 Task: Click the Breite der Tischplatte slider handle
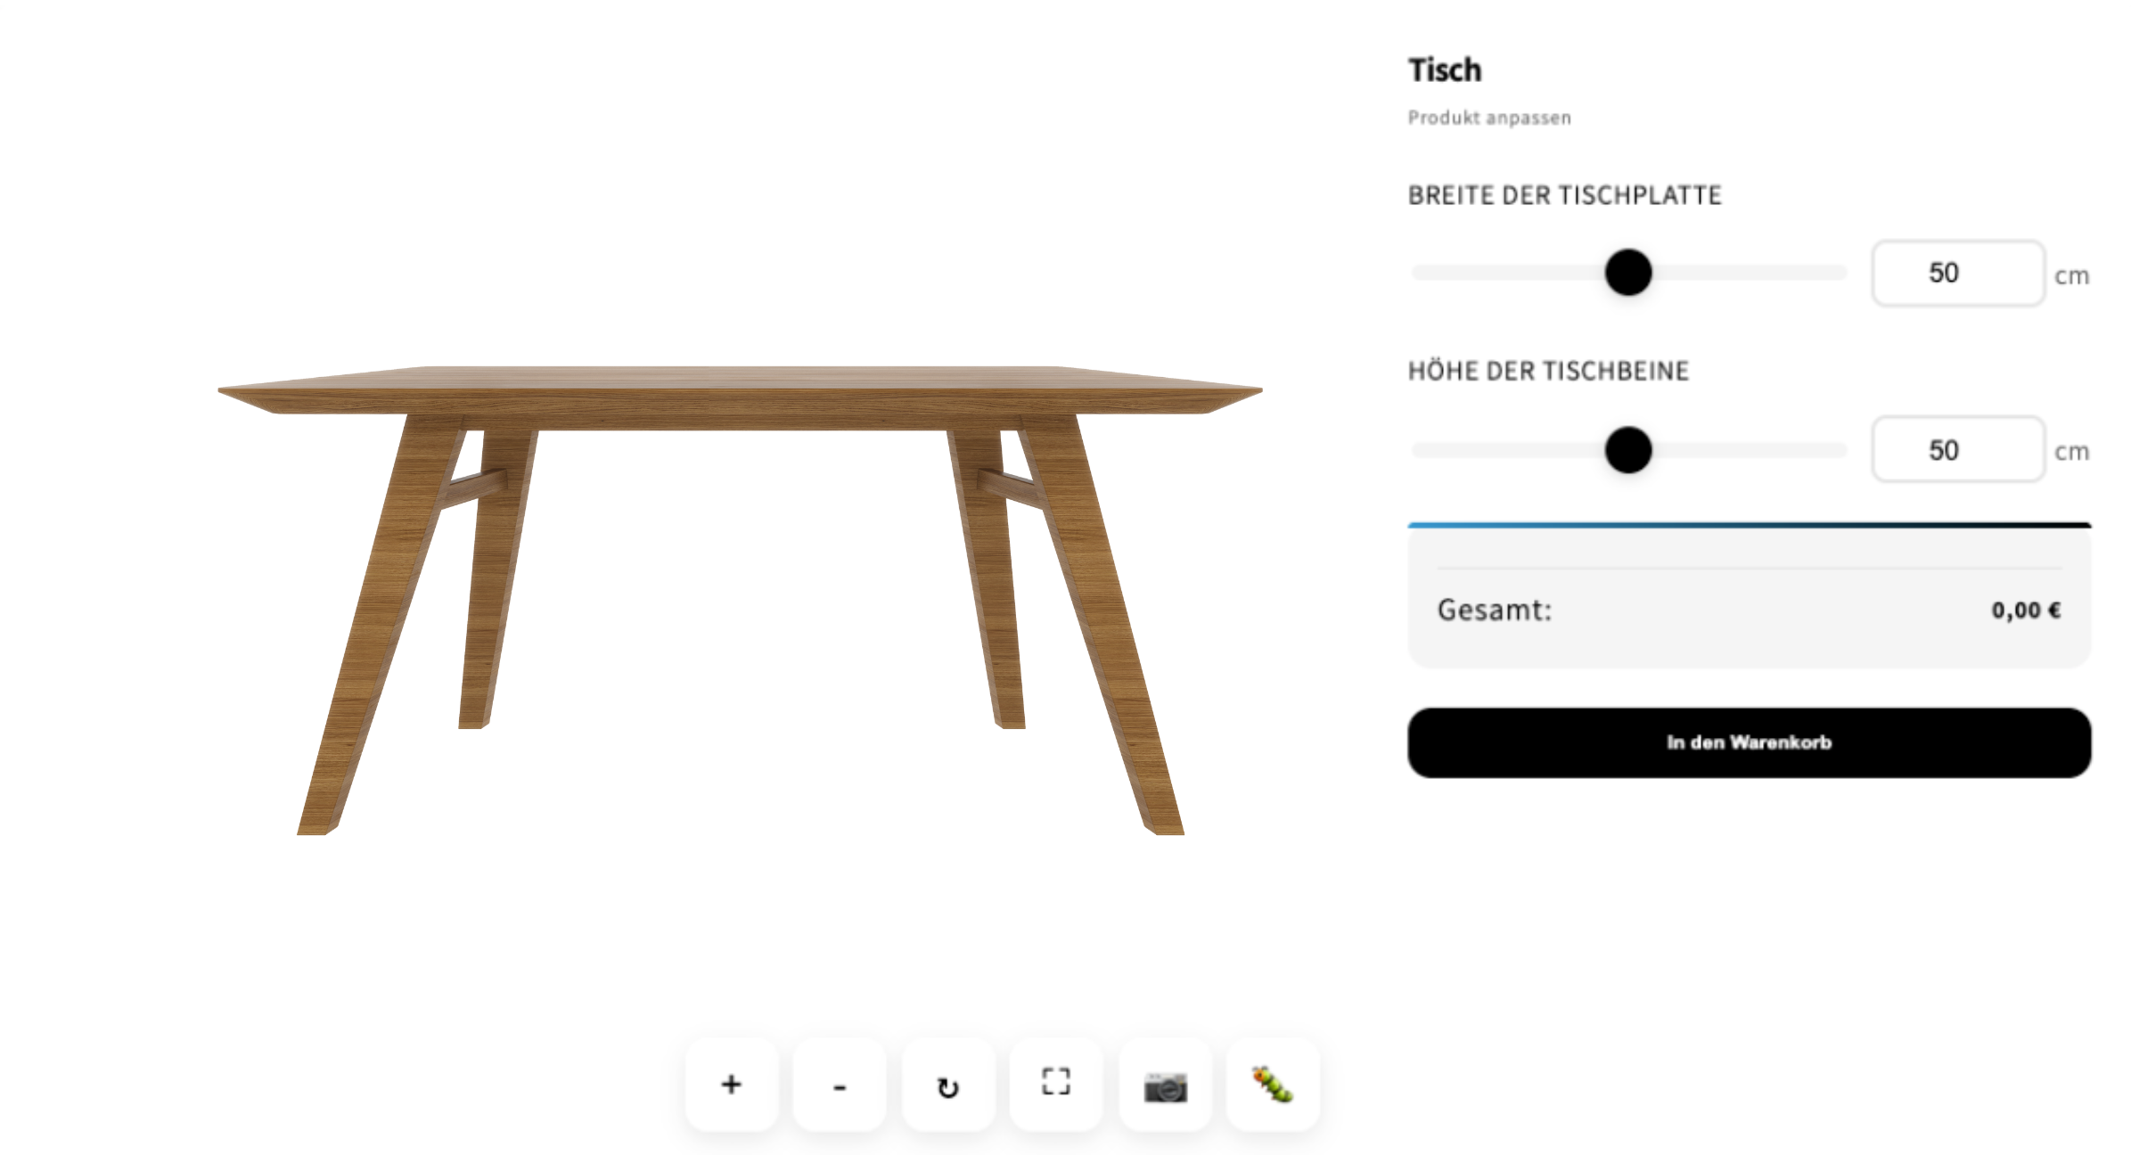[x=1628, y=272]
